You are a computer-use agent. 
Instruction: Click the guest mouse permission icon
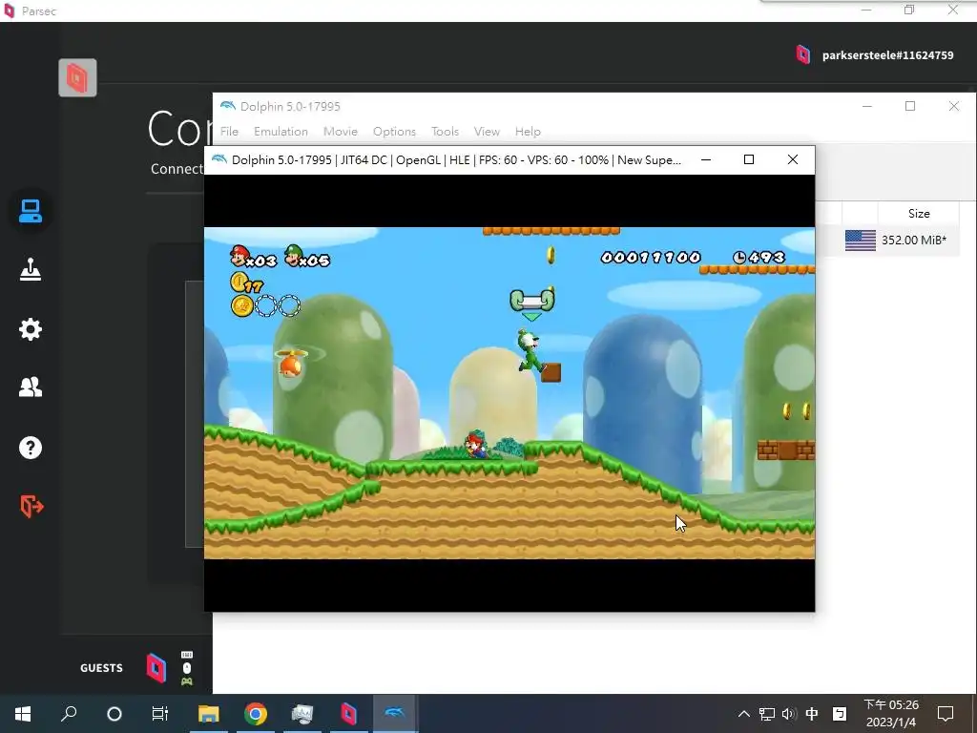[x=186, y=667]
